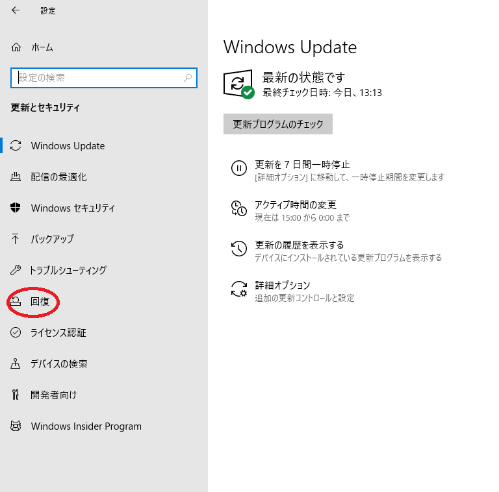Click the 更新とセキュリティ heading
This screenshot has width=499, height=492.
coord(45,108)
